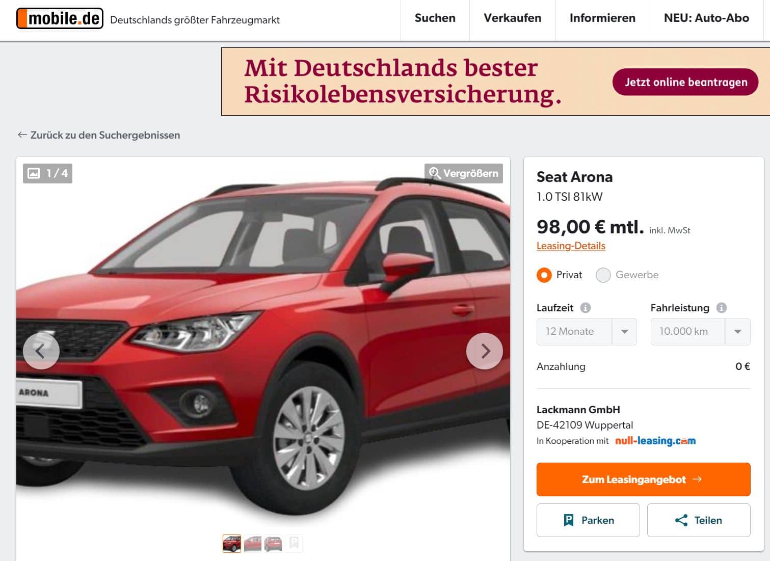
Task: Go back via Zurück zu den Suchergebnissen
Action: point(99,135)
